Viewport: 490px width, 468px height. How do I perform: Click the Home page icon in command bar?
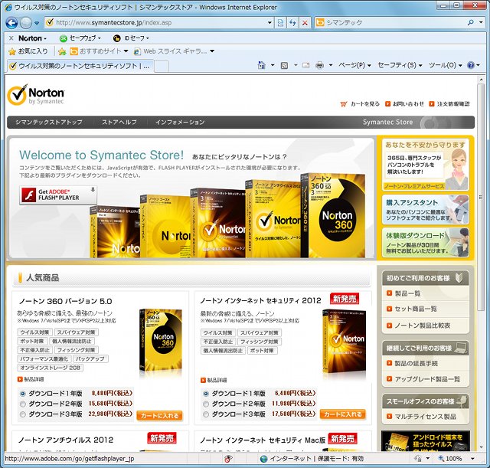click(x=262, y=65)
